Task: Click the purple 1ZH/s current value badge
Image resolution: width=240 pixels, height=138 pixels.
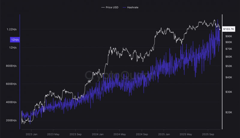Action: pyautogui.click(x=15, y=40)
